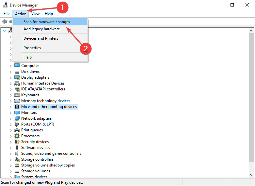Click the vertical scrollbar down arrow

tap(251, 175)
